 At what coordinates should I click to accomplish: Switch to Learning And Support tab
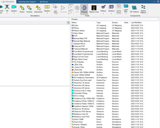27,2
